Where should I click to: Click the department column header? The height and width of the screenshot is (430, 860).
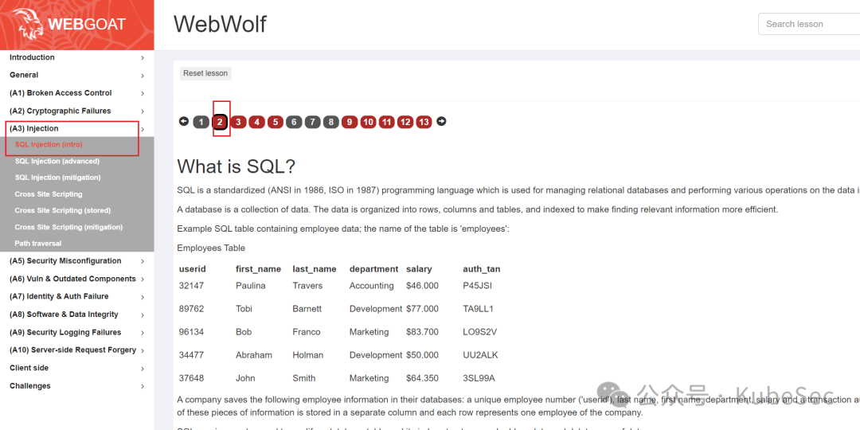click(x=374, y=269)
